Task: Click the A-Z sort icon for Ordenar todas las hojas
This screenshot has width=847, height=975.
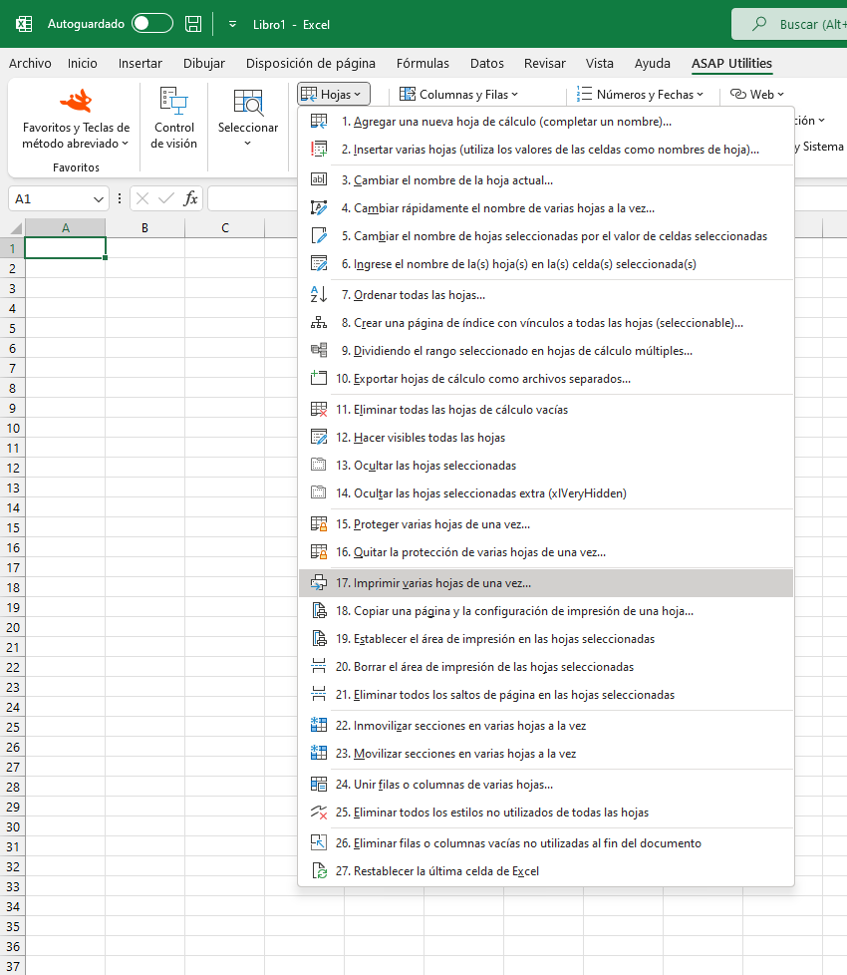Action: tap(319, 295)
